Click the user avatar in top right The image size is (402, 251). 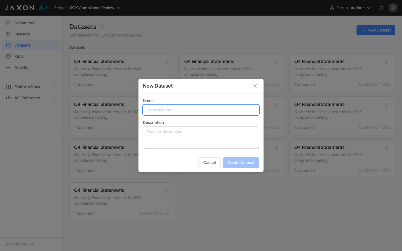pyautogui.click(x=393, y=8)
